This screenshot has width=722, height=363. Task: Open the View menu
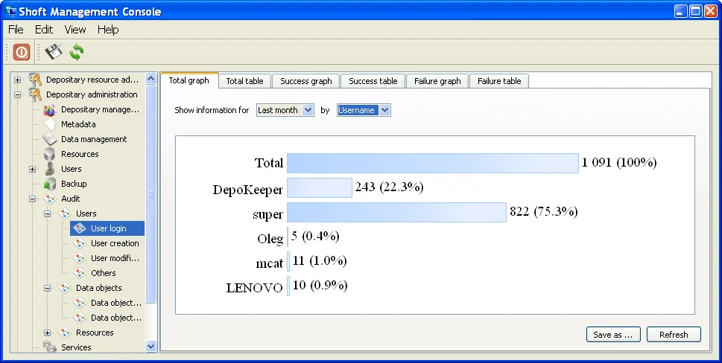[75, 30]
